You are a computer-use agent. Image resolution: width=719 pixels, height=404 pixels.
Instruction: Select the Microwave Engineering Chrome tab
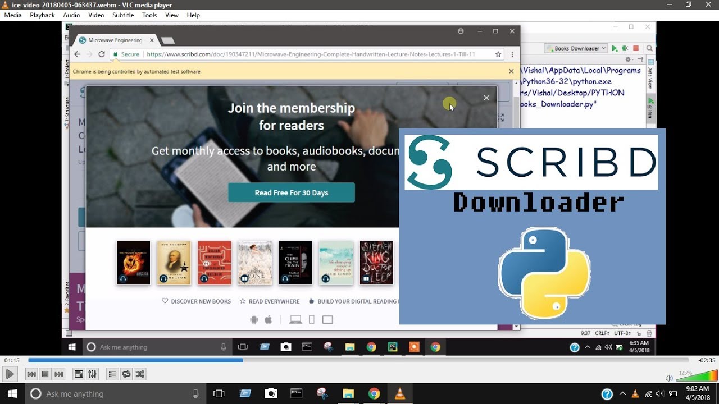coord(115,40)
